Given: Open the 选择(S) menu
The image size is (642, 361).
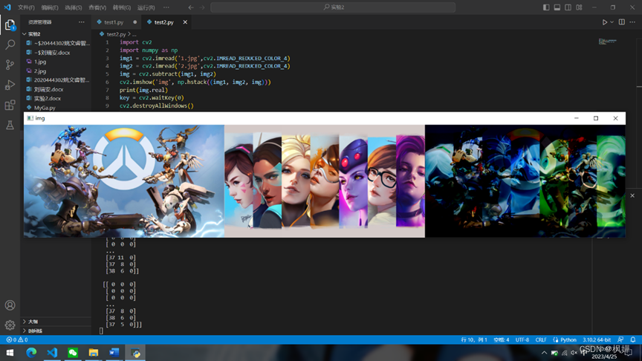Looking at the screenshot, I should 74,7.
